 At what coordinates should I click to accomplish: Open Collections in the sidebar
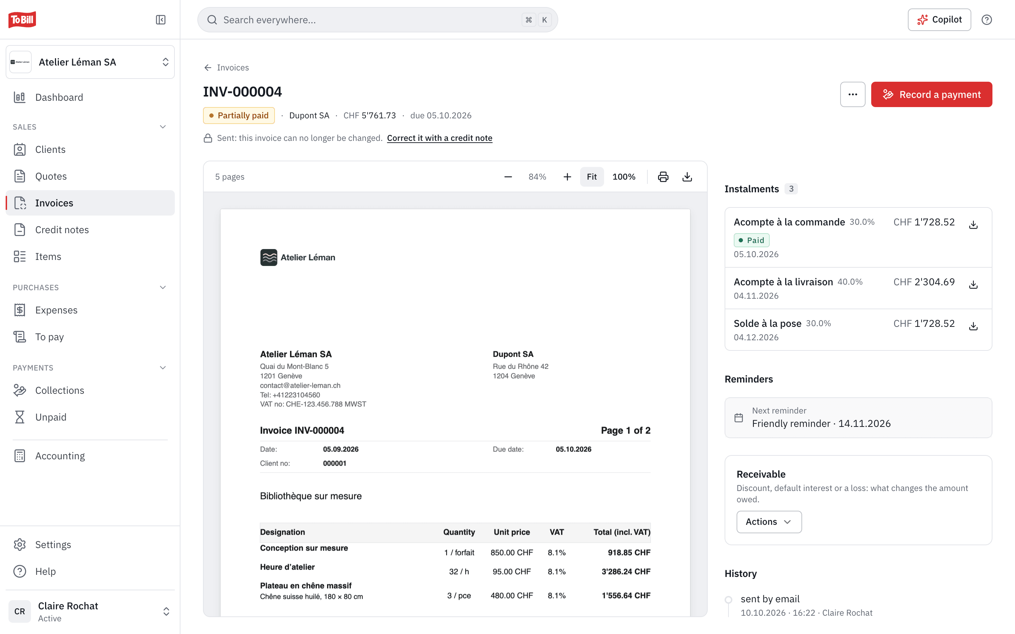point(90,390)
